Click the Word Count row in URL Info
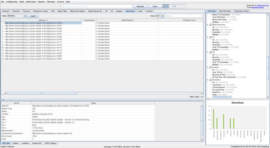 tap(78, 136)
